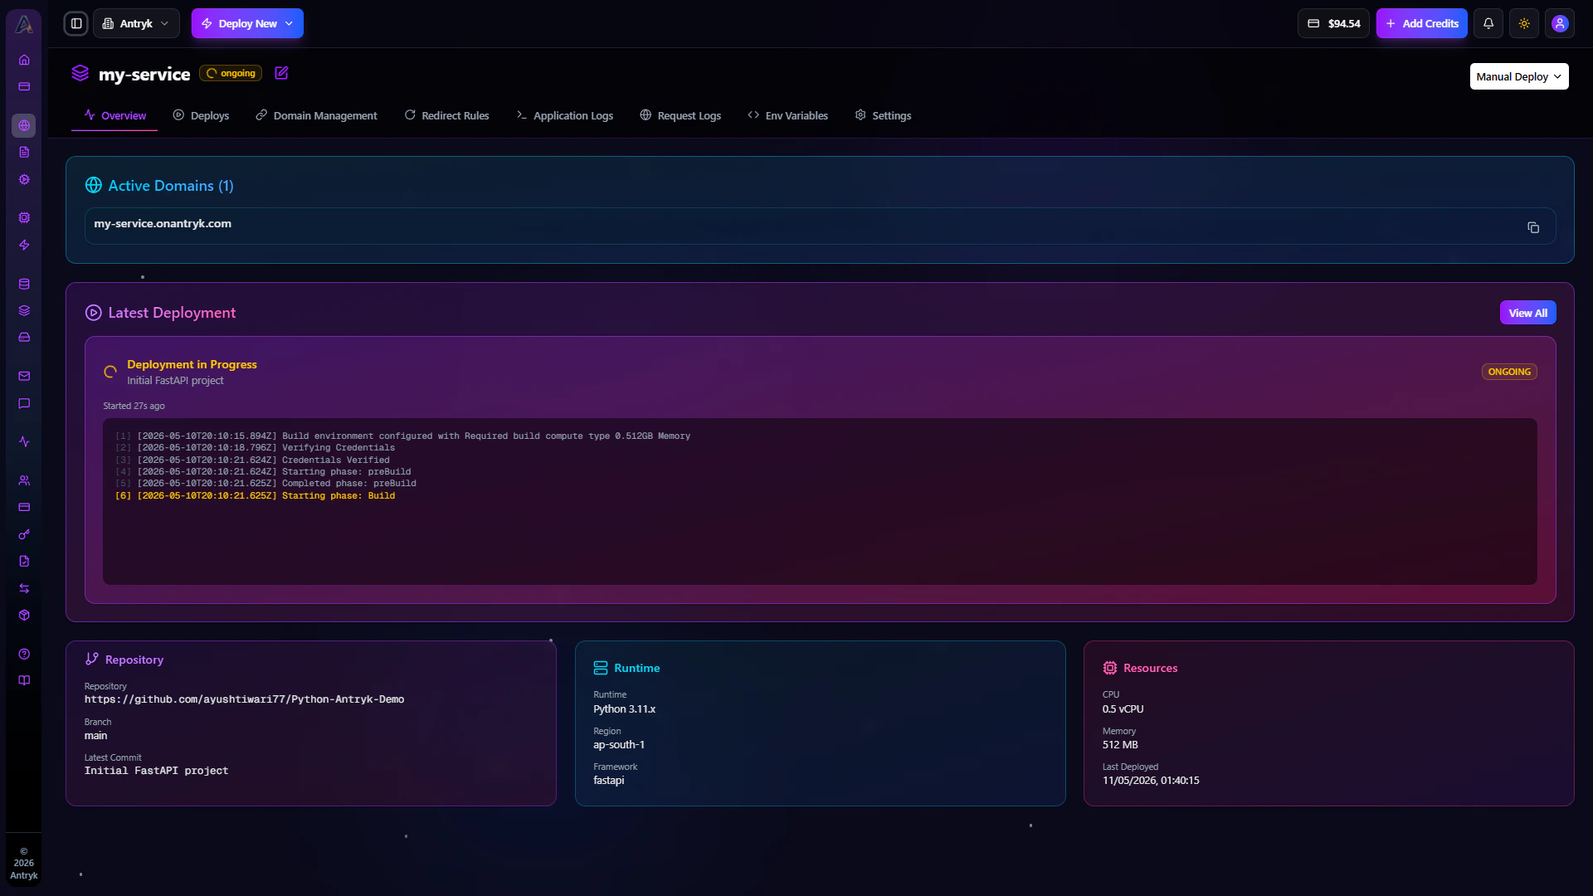1593x896 pixels.
Task: Open the database icon in sidebar
Action: 24,284
